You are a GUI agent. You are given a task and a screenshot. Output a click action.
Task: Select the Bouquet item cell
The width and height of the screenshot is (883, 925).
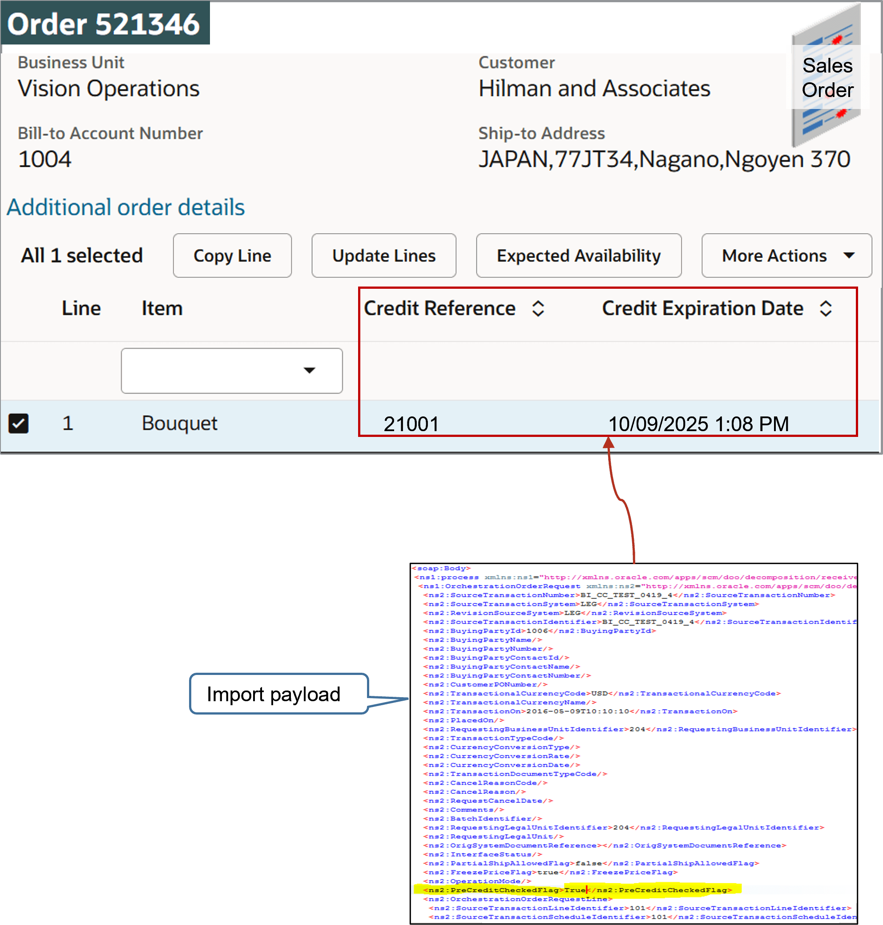point(179,423)
